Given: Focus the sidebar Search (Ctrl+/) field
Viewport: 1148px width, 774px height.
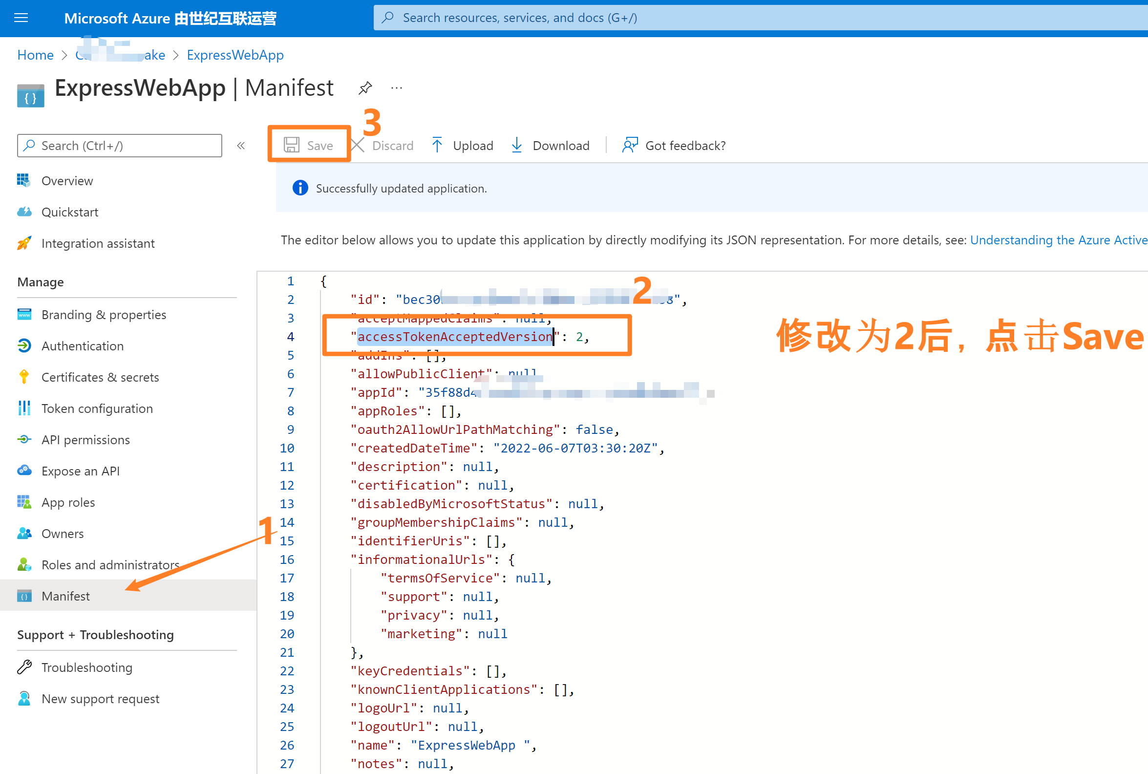Looking at the screenshot, I should click(119, 146).
